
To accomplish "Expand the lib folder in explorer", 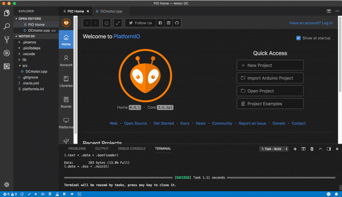I will click(25, 59).
